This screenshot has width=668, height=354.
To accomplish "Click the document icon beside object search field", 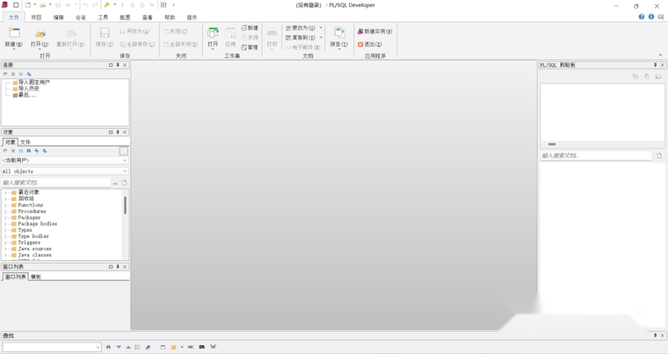I will [x=124, y=183].
